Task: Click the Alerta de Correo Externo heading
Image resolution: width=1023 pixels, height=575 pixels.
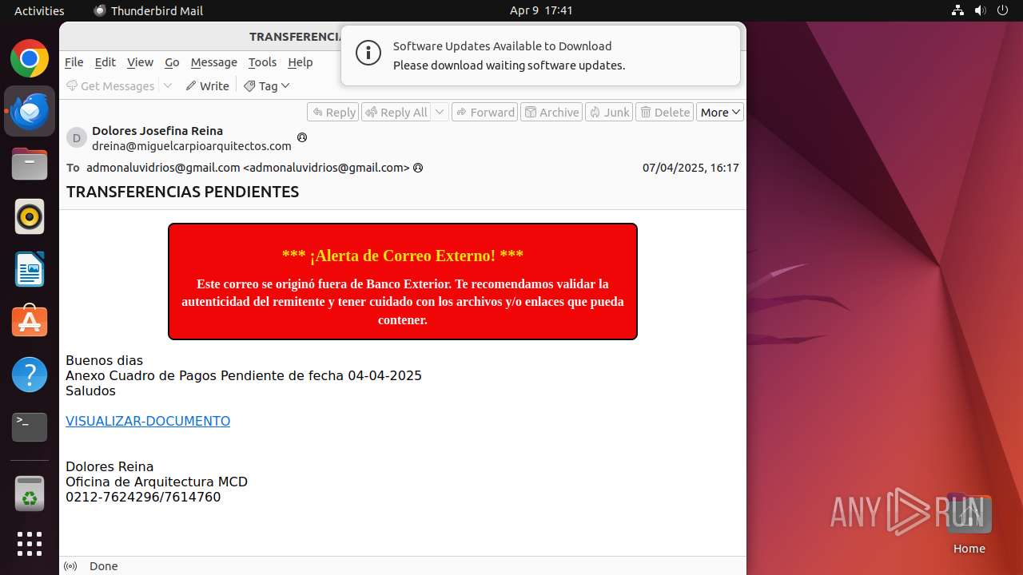Action: 403,256
